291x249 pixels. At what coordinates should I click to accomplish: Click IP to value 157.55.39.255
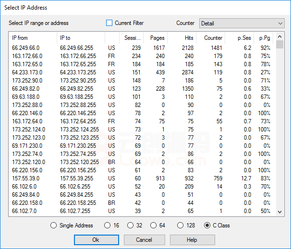click(76, 178)
